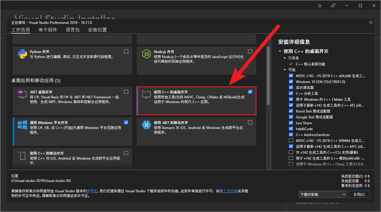Switch to the 安装位置 tab

pos(97,30)
